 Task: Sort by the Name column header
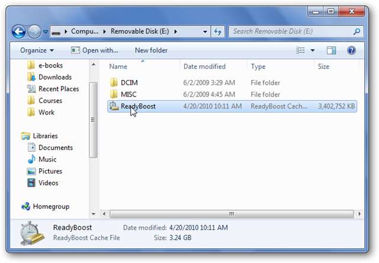tap(118, 66)
